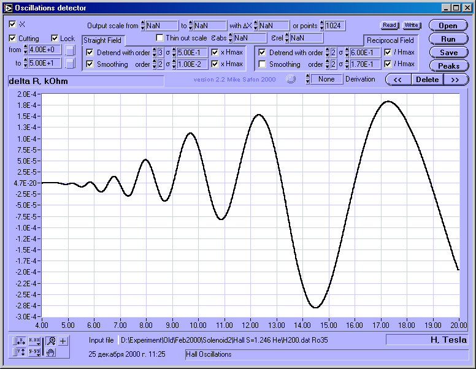
Task: Click stepper of Straight Detrend order 3
Action: pos(154,53)
